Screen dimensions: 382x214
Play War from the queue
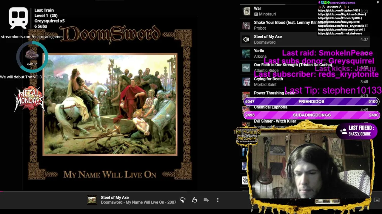click(257, 8)
